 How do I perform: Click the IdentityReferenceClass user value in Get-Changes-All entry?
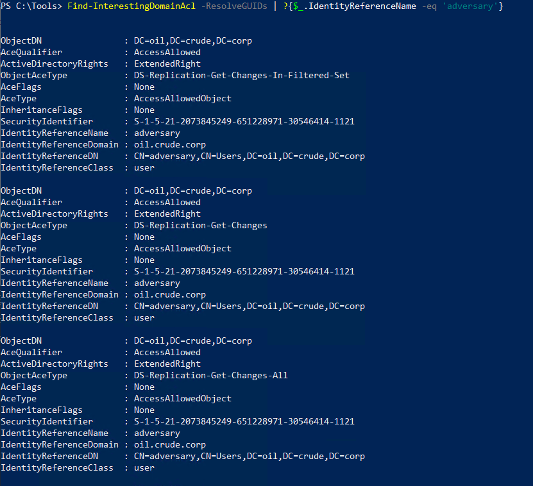pyautogui.click(x=144, y=468)
